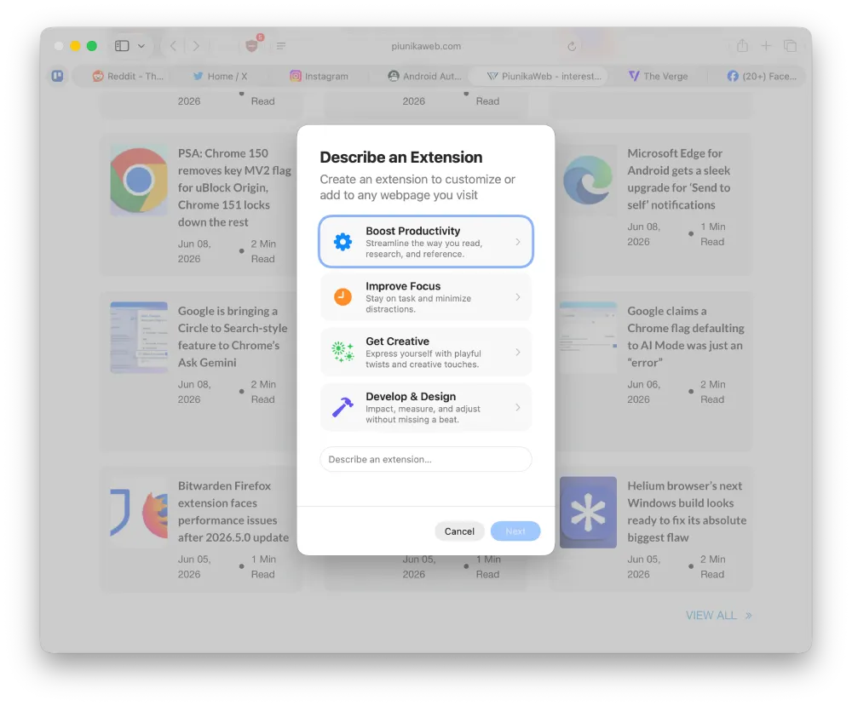Switch to the Instagram tab
Viewport: 852px width, 706px height.
pyautogui.click(x=319, y=76)
